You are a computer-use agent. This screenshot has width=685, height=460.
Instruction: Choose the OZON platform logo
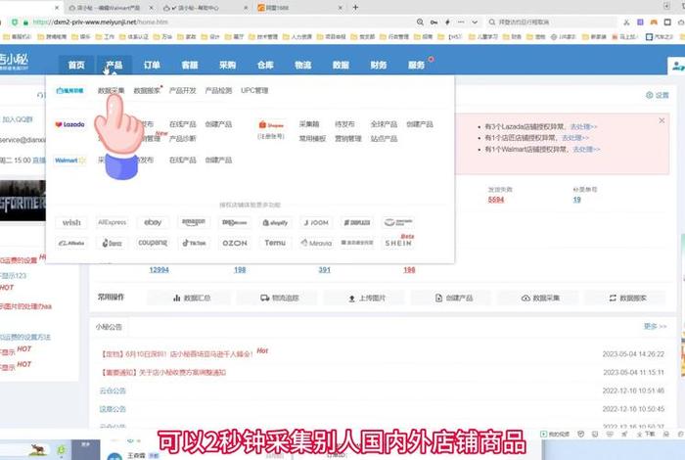click(235, 243)
